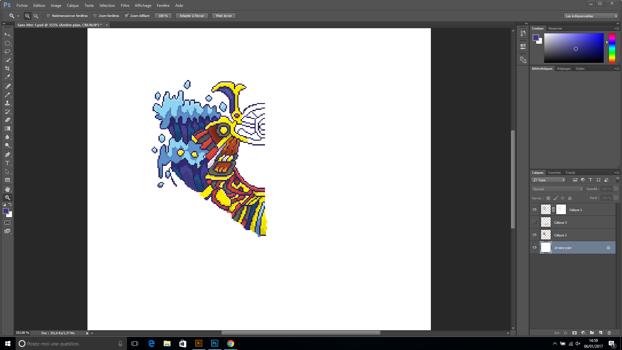This screenshot has height=350, width=622.
Task: Switch to the Couches tab
Action: (554, 173)
